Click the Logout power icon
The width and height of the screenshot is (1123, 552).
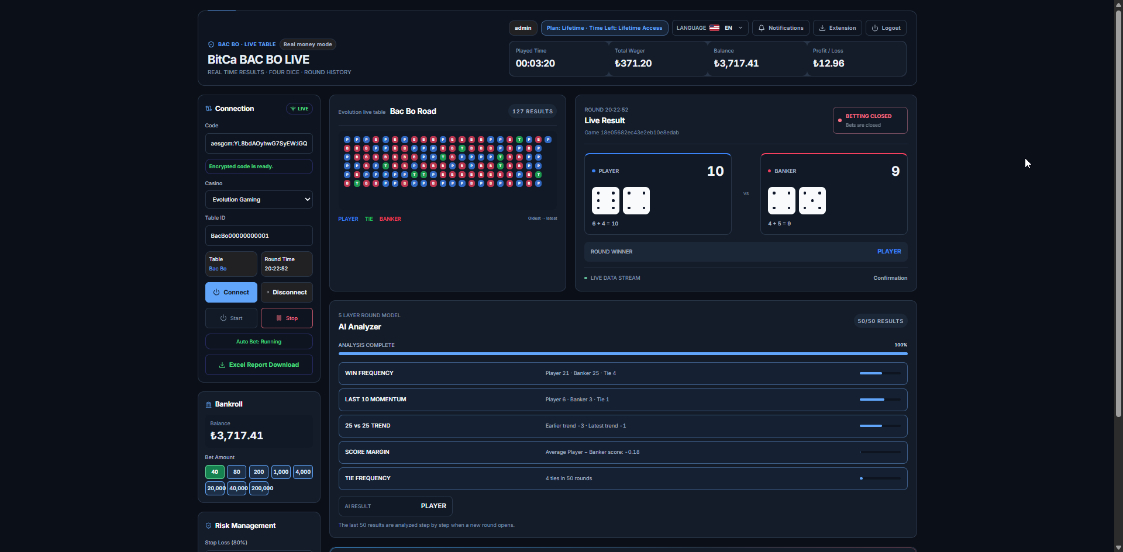coord(875,28)
